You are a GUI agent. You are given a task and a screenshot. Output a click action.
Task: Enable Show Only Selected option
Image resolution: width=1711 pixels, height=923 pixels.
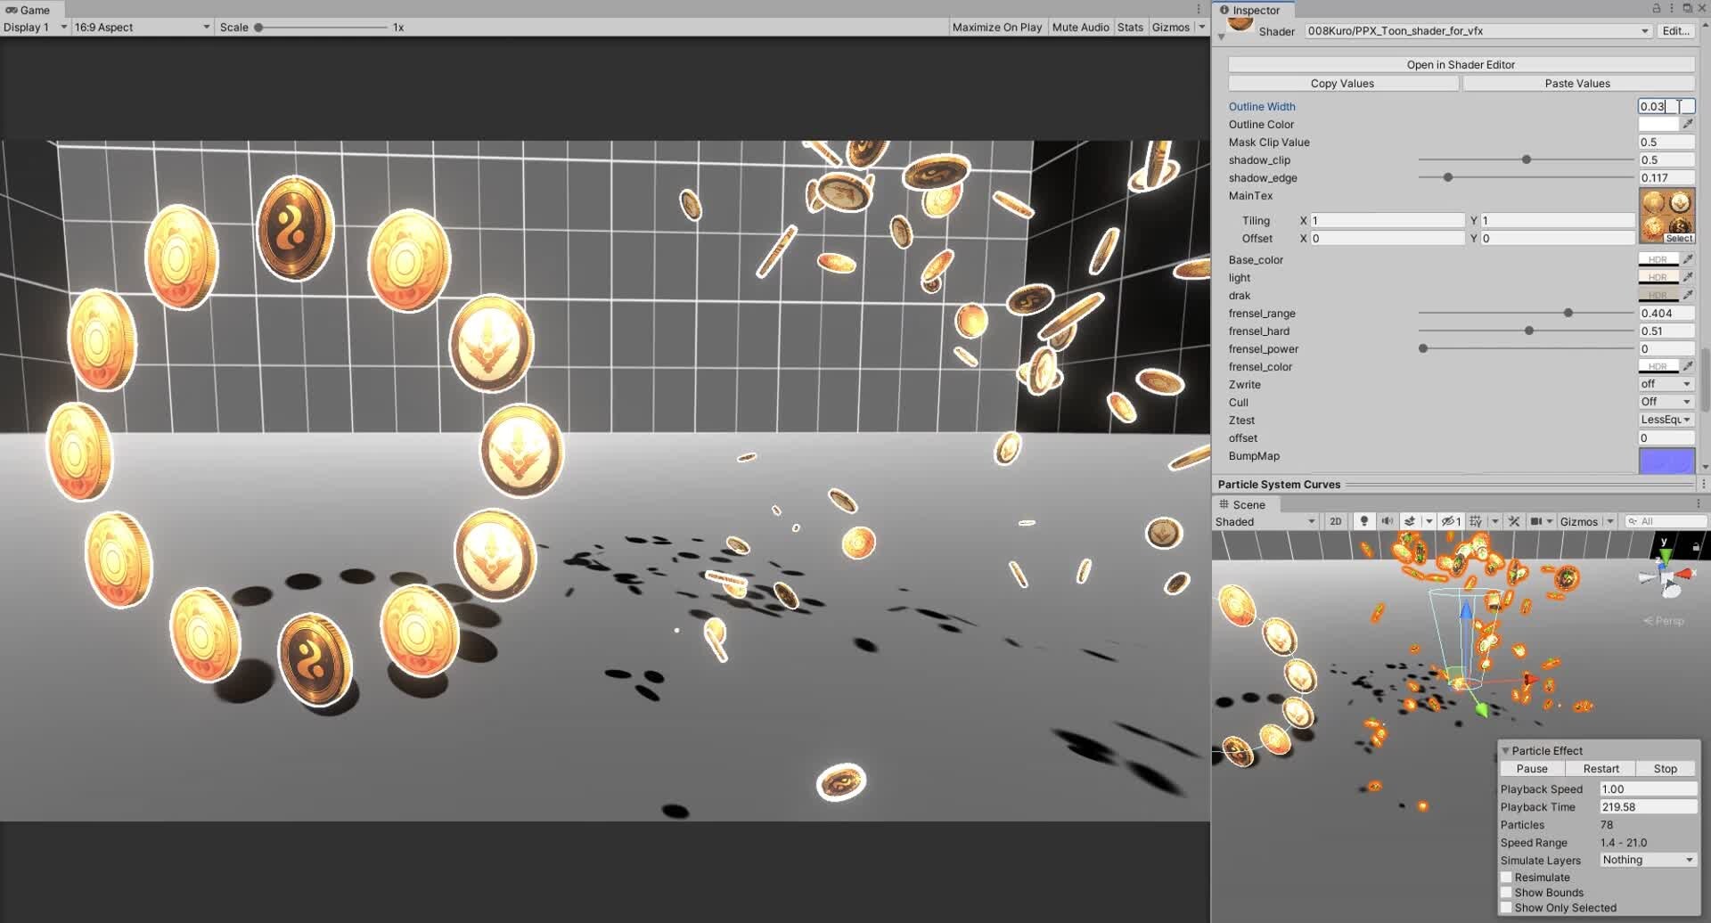[x=1507, y=907]
